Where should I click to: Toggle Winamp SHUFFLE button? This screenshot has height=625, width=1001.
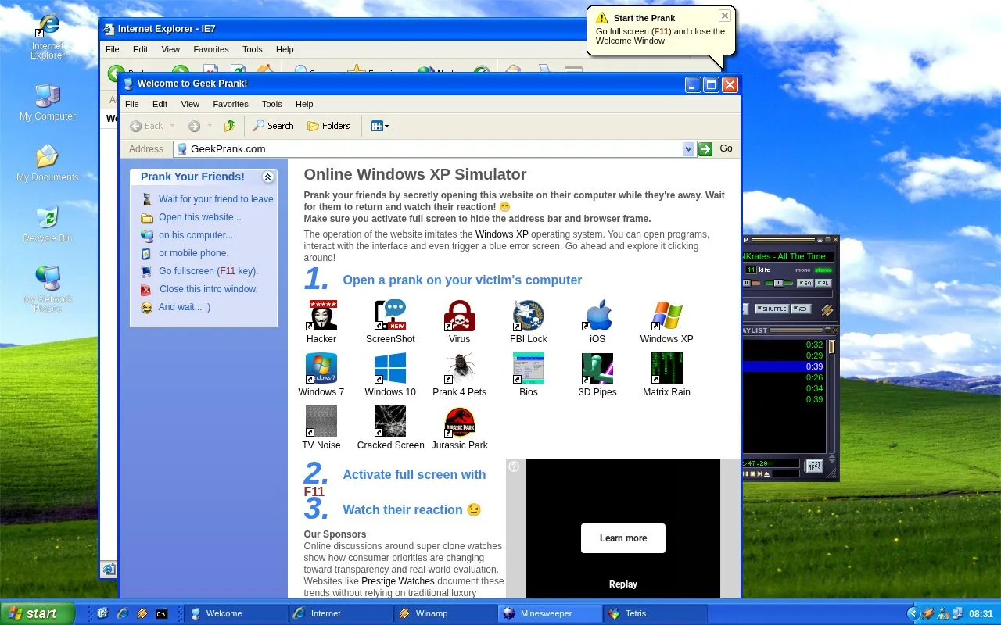pyautogui.click(x=772, y=309)
